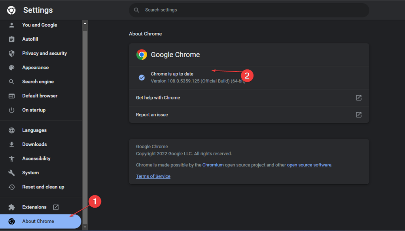
Task: Open the Accessibility figure icon
Action: pos(11,158)
